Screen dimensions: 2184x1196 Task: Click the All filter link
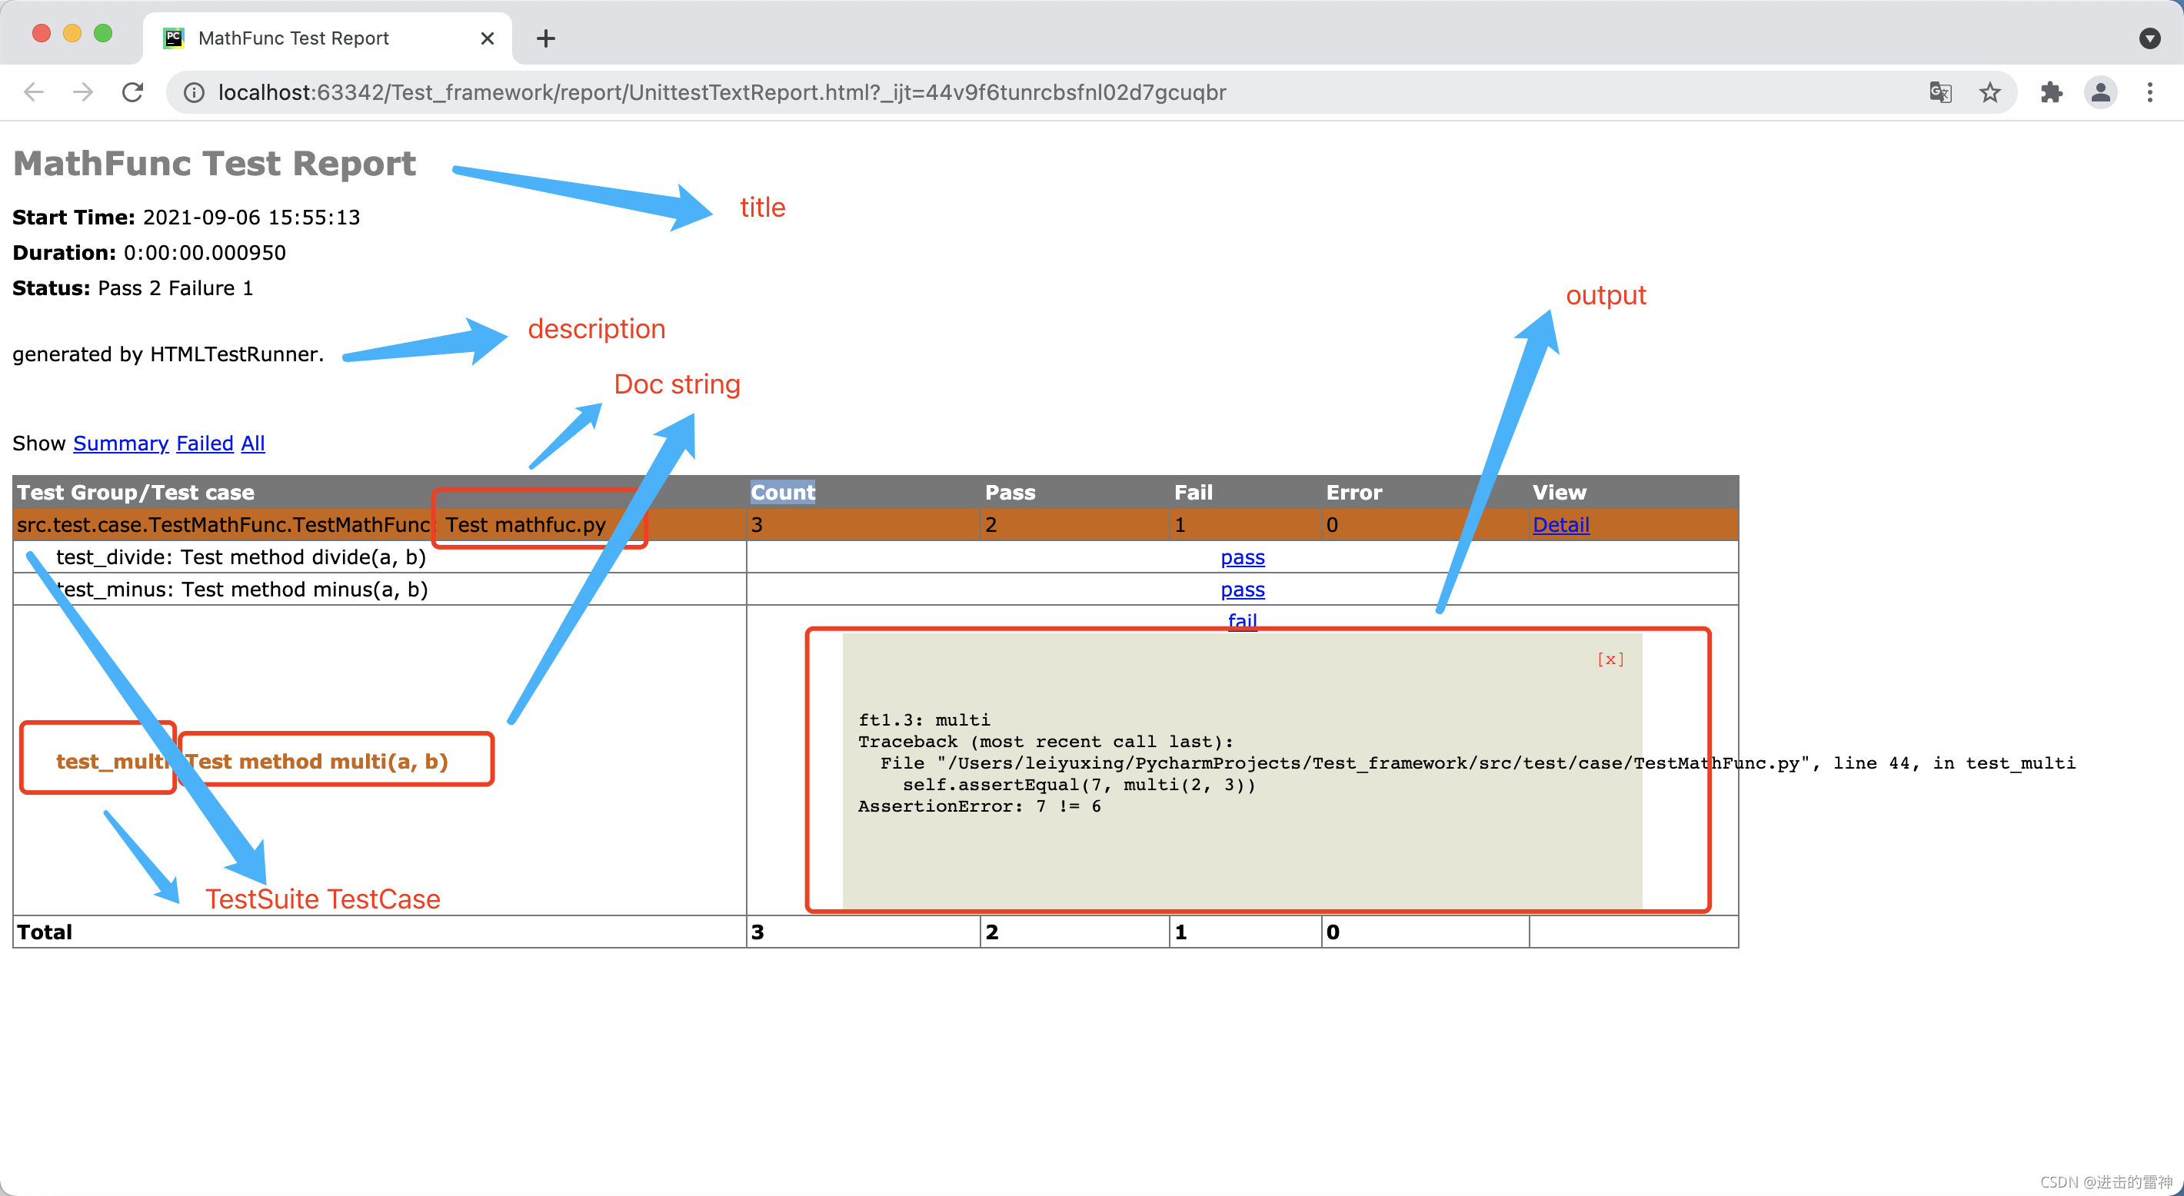[x=253, y=444]
